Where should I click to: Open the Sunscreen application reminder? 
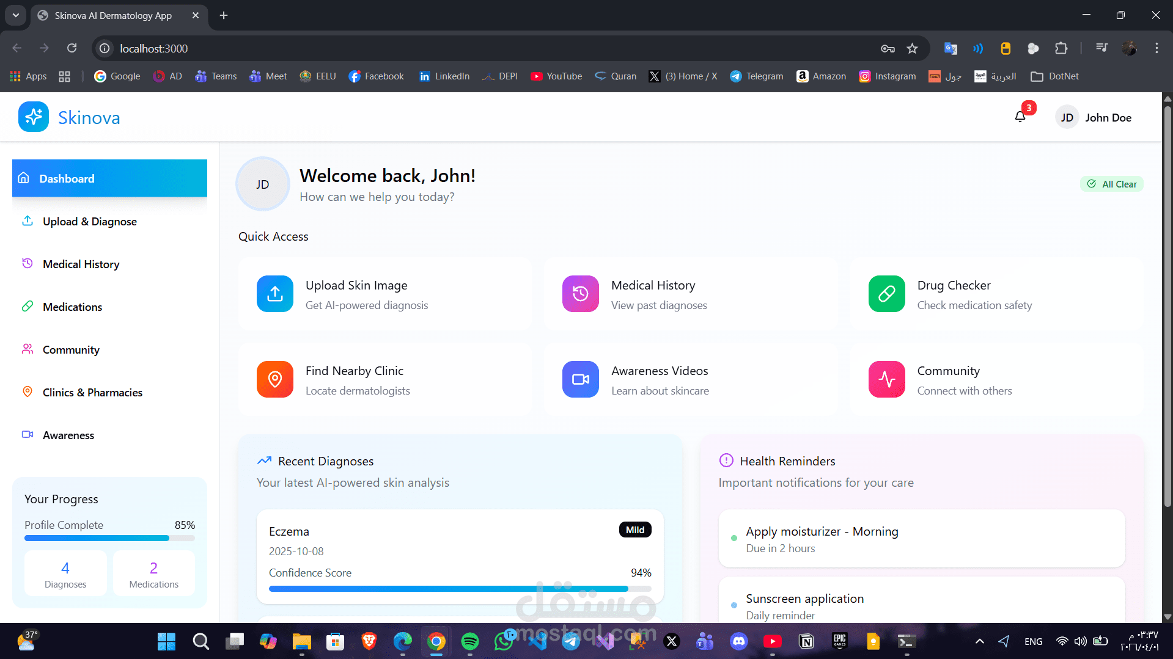point(922,600)
